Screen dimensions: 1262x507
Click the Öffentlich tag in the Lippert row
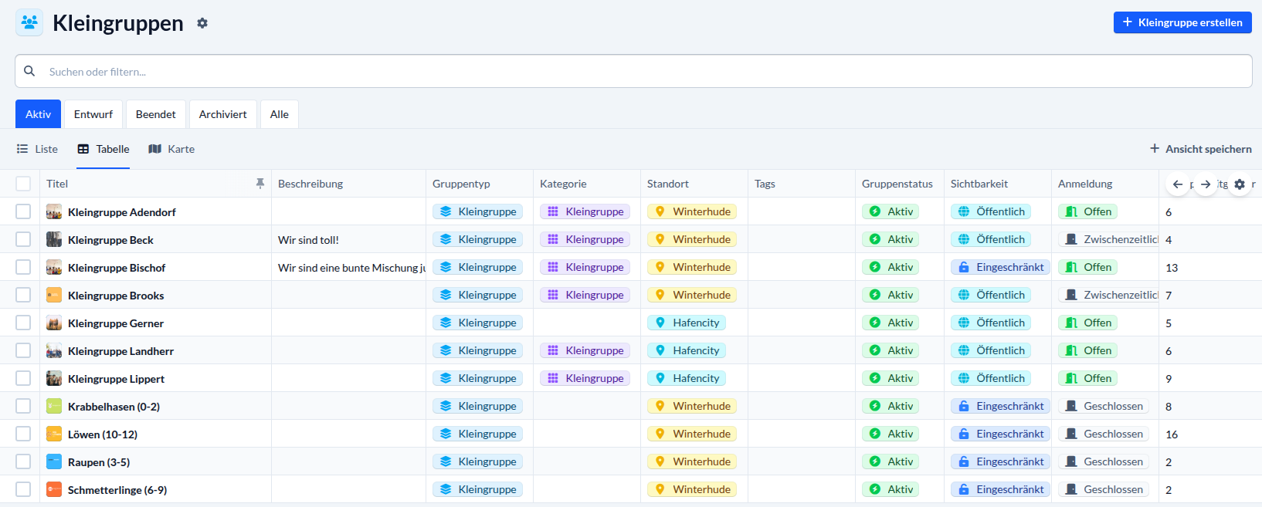click(x=991, y=378)
